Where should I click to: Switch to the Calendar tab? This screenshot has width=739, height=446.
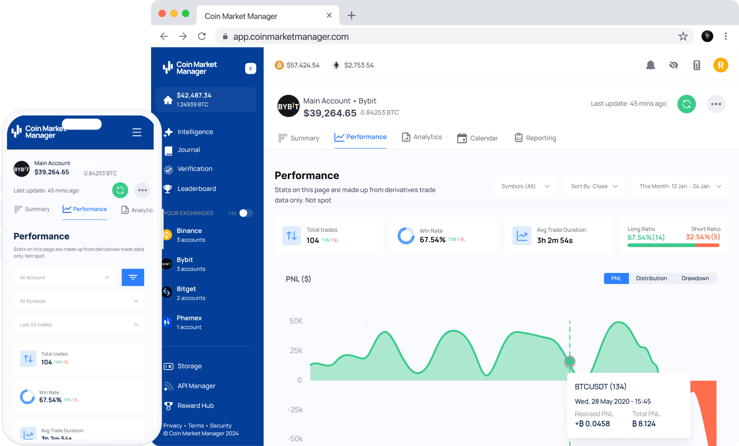(477, 138)
